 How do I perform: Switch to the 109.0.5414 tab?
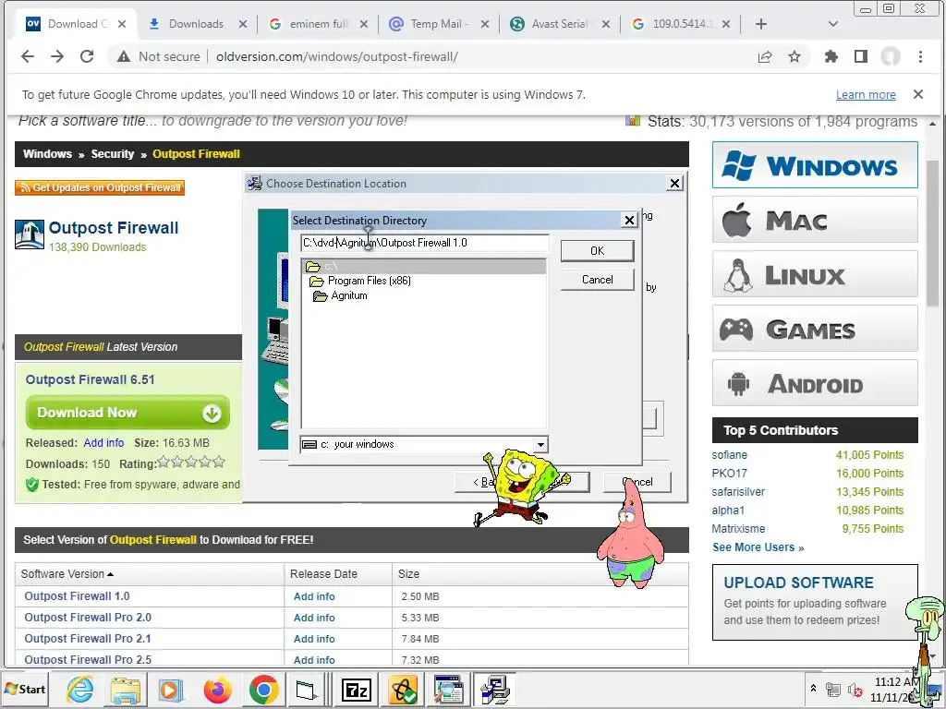[x=683, y=24]
